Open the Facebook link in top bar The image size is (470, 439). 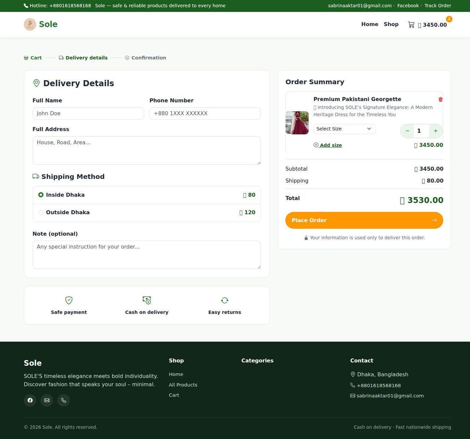(x=408, y=6)
